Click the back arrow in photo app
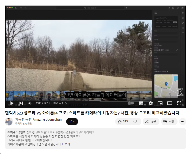This screenshot has width=187, height=154. tap(21, 8)
